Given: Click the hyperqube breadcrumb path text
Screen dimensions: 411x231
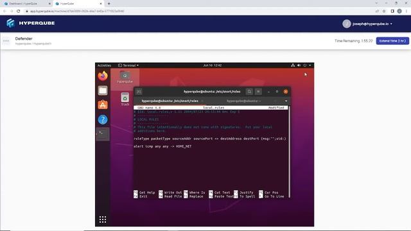Looking at the screenshot, I should click(x=33, y=44).
